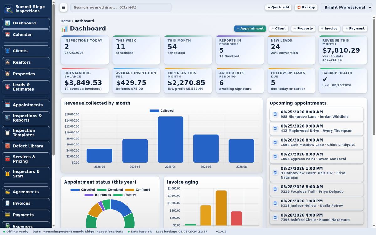Open Dashboard in the sidebar menu
The height and width of the screenshot is (235, 376).
(x=26, y=23)
